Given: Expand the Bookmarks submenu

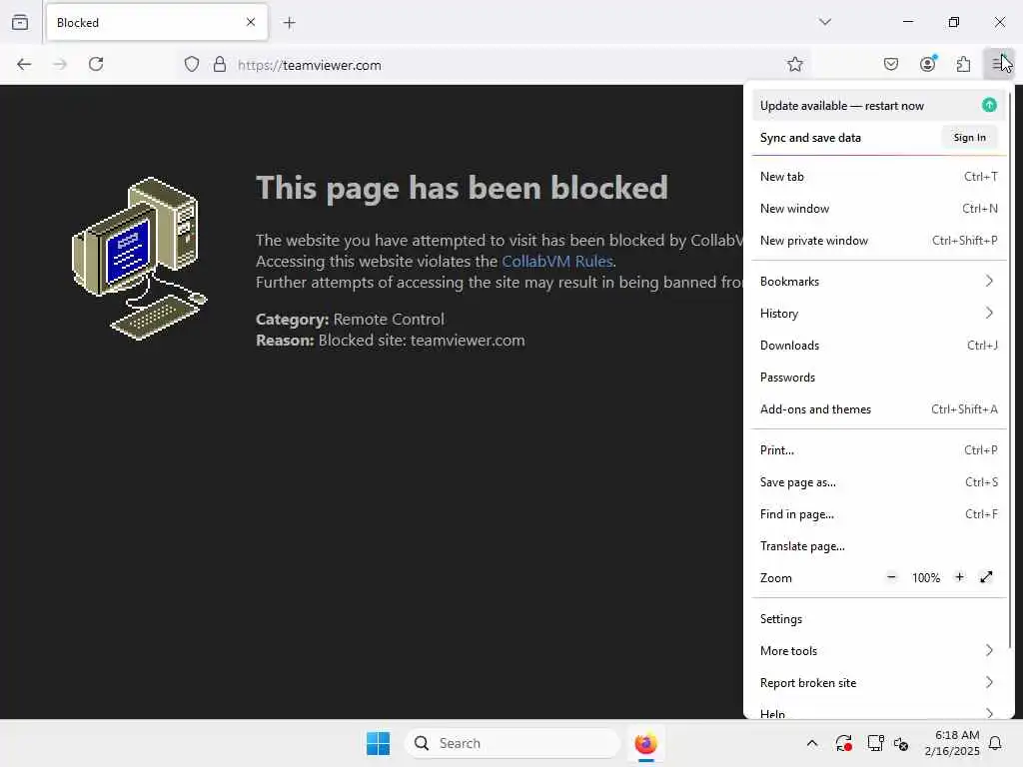Looking at the screenshot, I should coord(878,281).
